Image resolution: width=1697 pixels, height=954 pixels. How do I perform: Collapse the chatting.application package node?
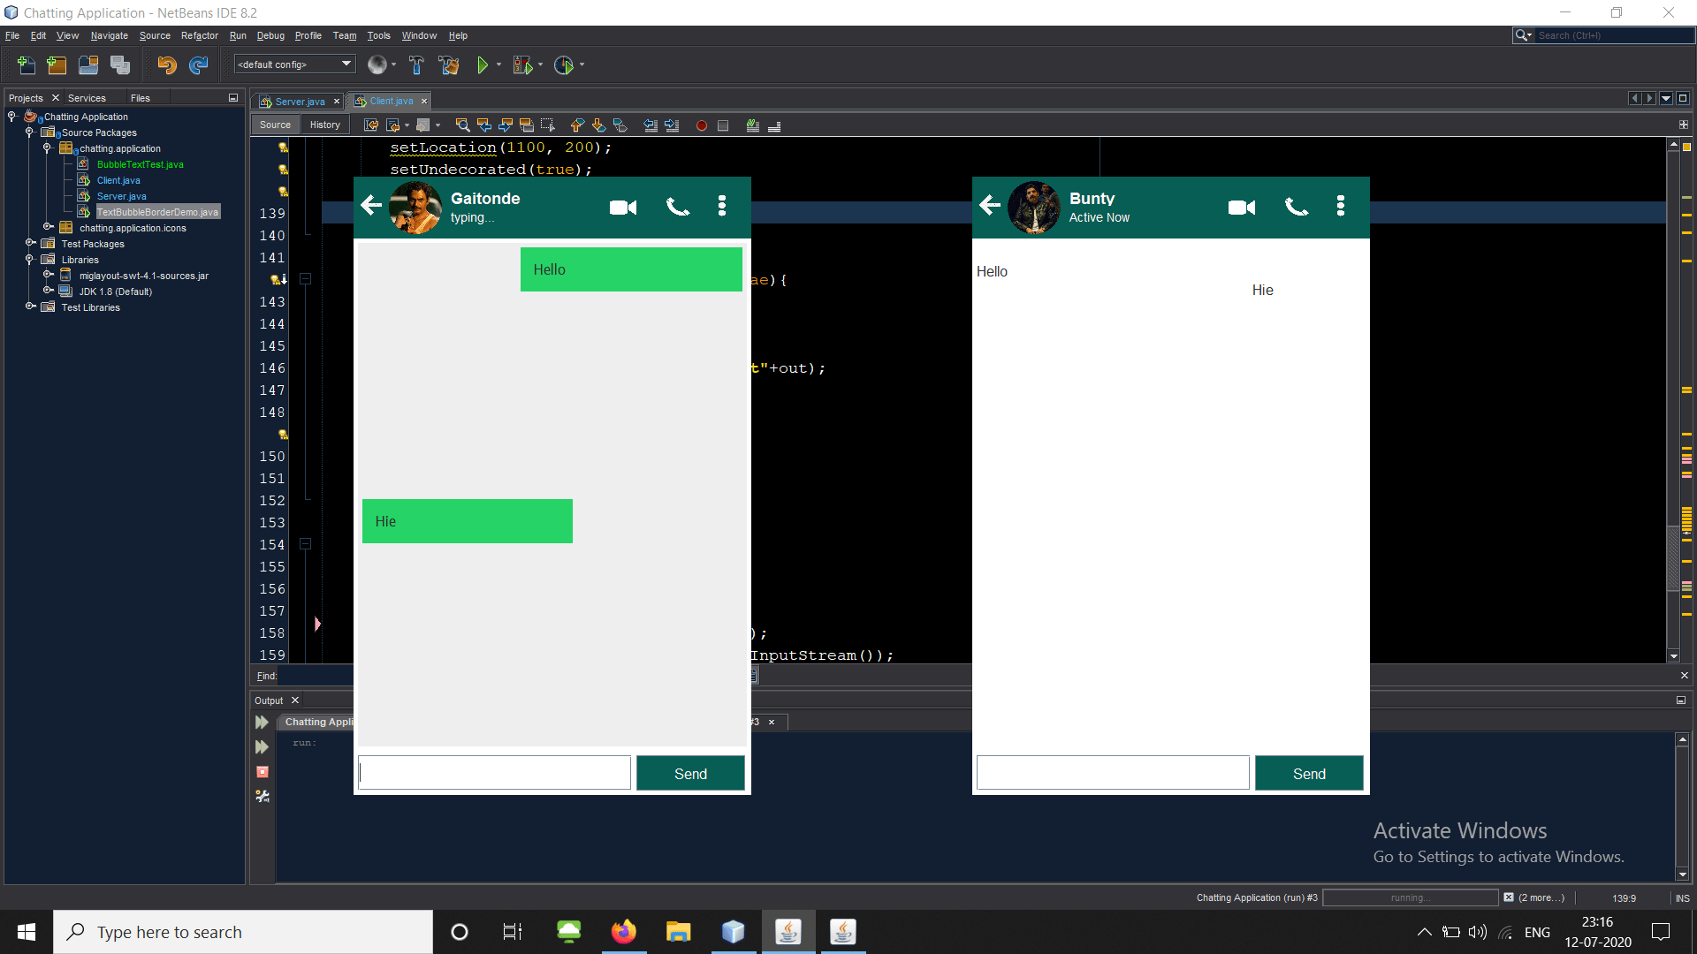47,148
